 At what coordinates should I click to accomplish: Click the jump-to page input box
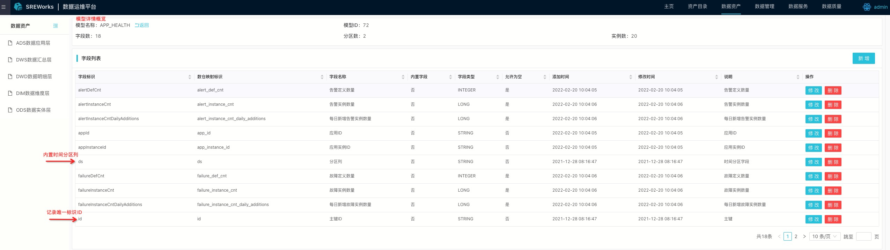[863, 236]
